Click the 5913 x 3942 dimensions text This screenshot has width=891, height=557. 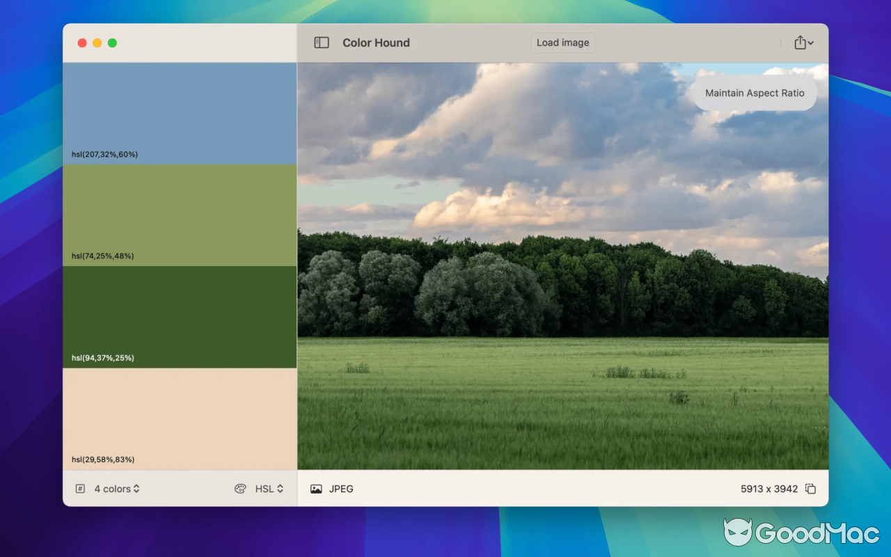click(x=768, y=489)
